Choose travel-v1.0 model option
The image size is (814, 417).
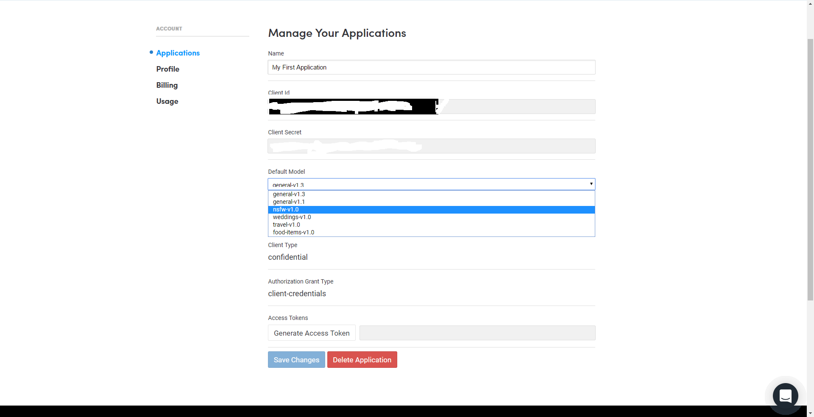[287, 225]
